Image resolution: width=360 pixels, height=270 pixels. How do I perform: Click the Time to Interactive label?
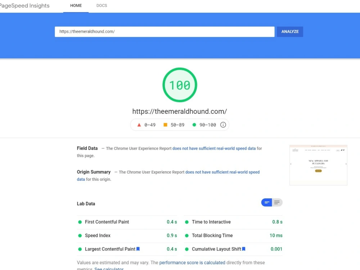tap(211, 222)
